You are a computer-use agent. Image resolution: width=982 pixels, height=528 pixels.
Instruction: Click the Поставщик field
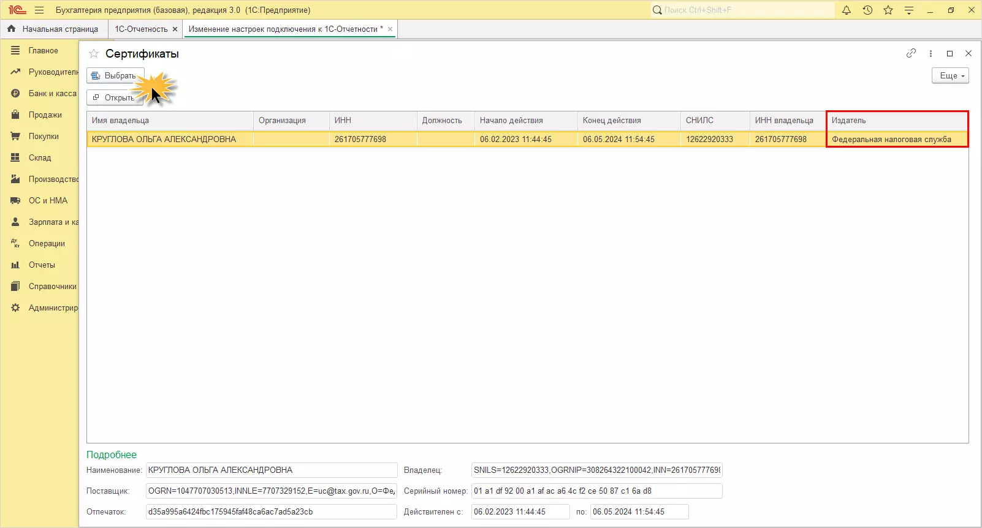point(272,491)
